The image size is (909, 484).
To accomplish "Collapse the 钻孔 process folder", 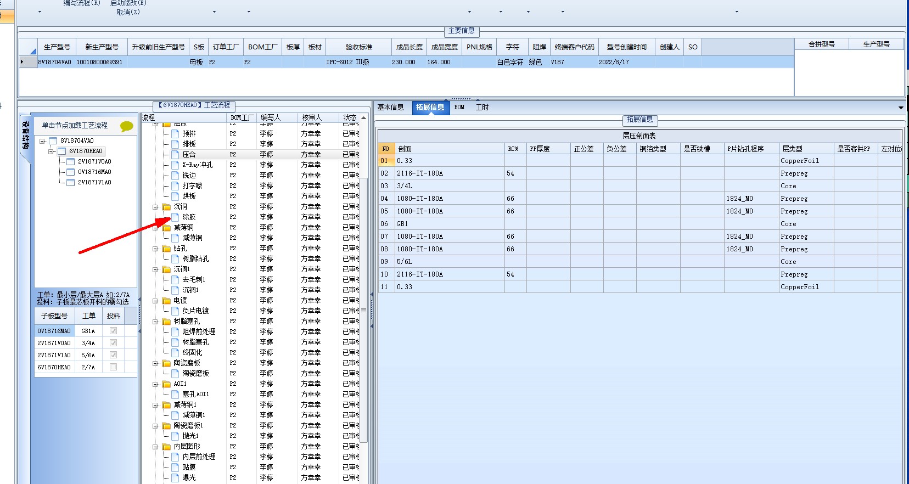I will click(156, 249).
